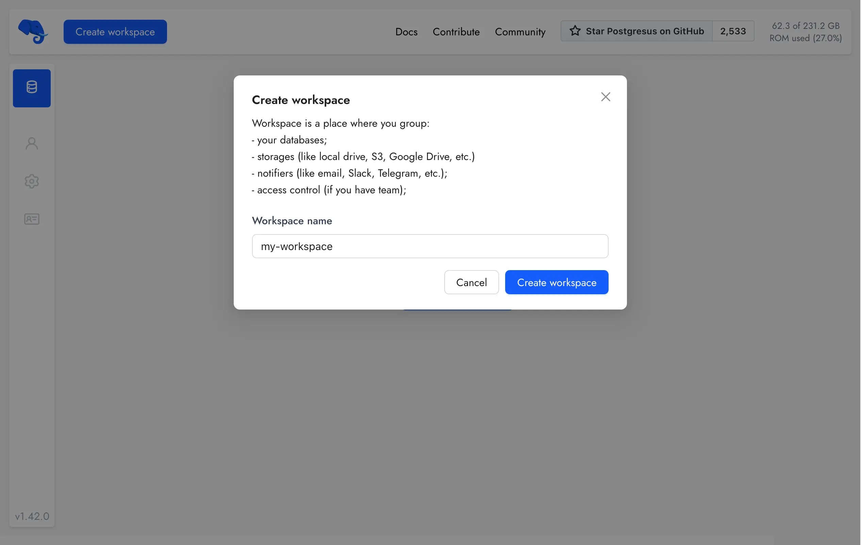Click the 2,533 star count
Viewport: 861px width, 545px height.
click(x=733, y=31)
